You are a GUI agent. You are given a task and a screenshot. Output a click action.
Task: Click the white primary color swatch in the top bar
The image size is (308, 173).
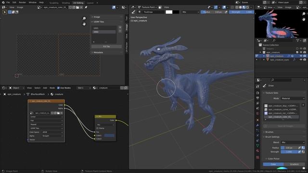(x=169, y=12)
